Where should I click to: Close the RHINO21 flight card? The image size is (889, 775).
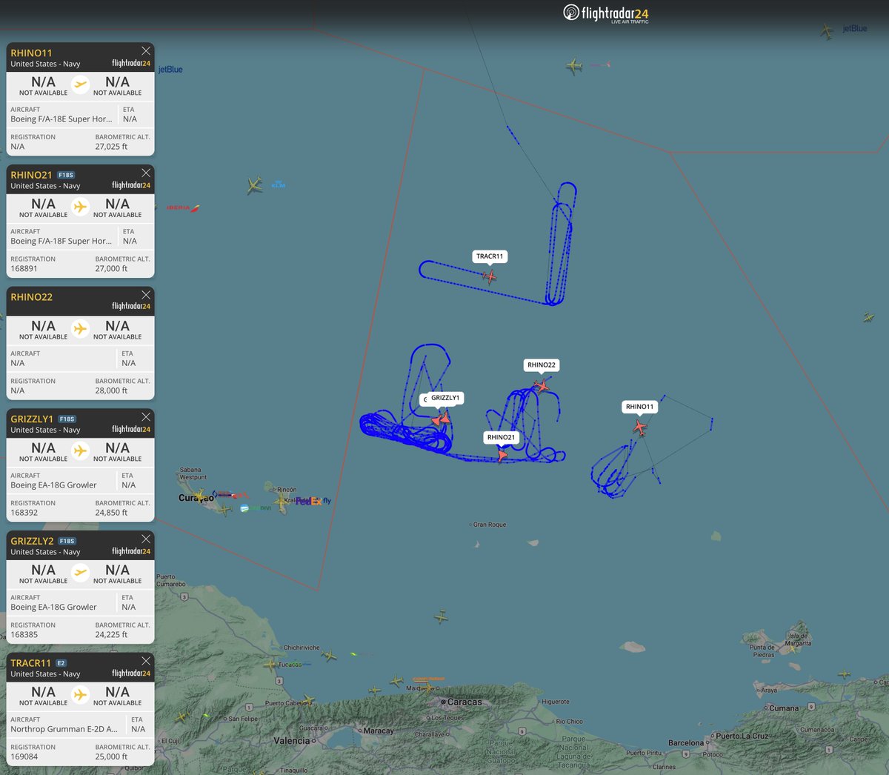click(x=146, y=173)
